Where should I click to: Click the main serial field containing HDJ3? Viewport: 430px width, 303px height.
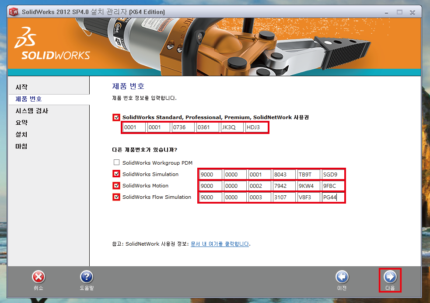point(256,127)
